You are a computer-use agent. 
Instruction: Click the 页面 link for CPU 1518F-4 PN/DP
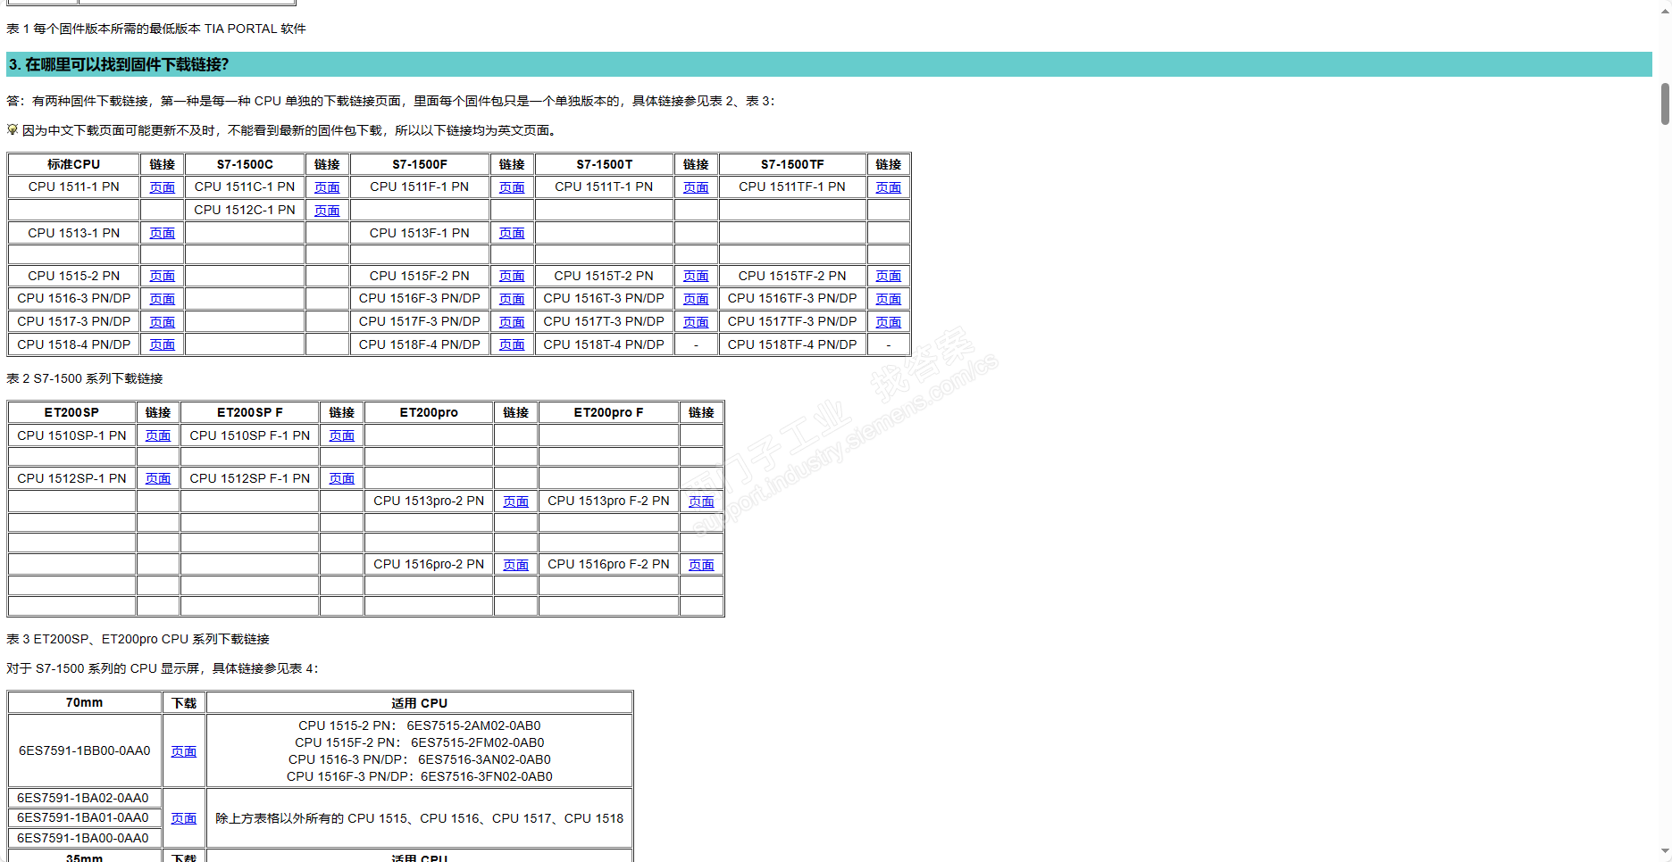click(x=512, y=344)
